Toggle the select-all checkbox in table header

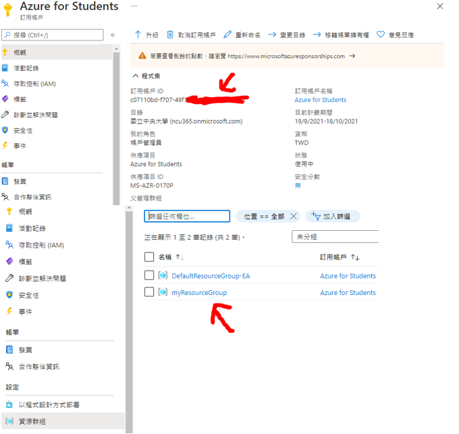click(x=149, y=257)
